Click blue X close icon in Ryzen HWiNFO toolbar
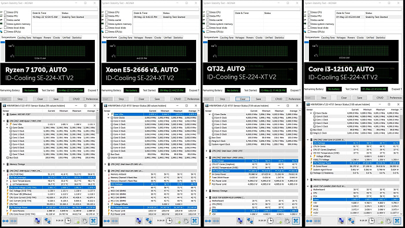The height and width of the screenshot is (228, 405). (x=94, y=221)
